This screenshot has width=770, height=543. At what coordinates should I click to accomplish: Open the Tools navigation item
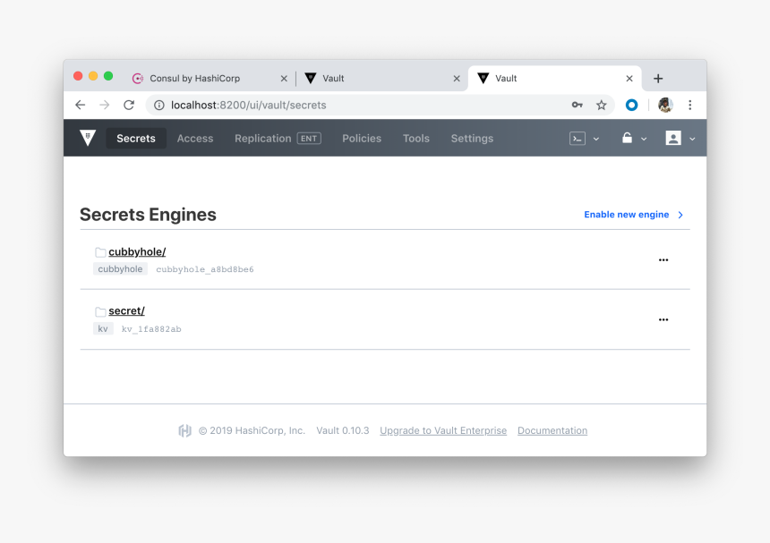[416, 139]
